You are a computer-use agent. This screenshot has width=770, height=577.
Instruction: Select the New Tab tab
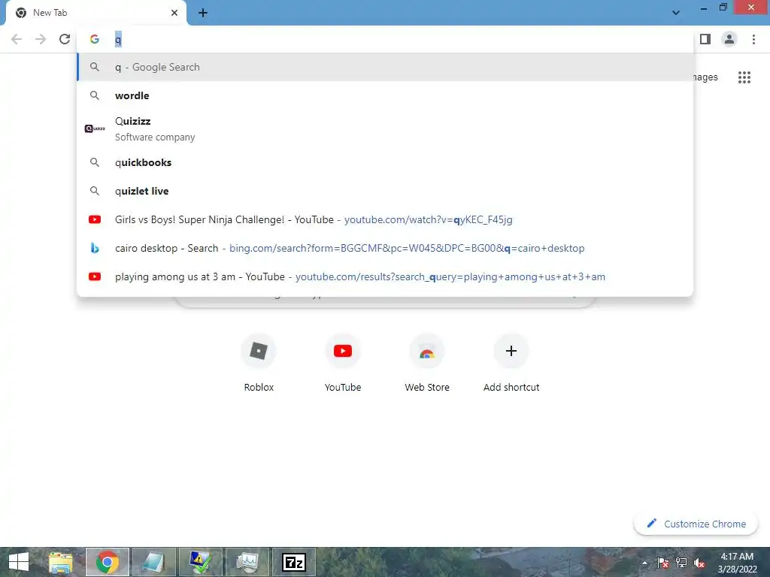pos(95,13)
